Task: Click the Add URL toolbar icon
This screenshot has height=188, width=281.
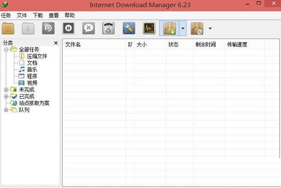Action: pyautogui.click(x=8, y=28)
